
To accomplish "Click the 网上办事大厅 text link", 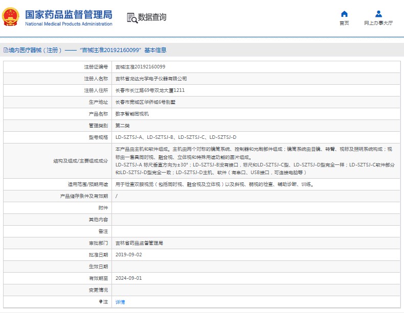I will point(378,23).
